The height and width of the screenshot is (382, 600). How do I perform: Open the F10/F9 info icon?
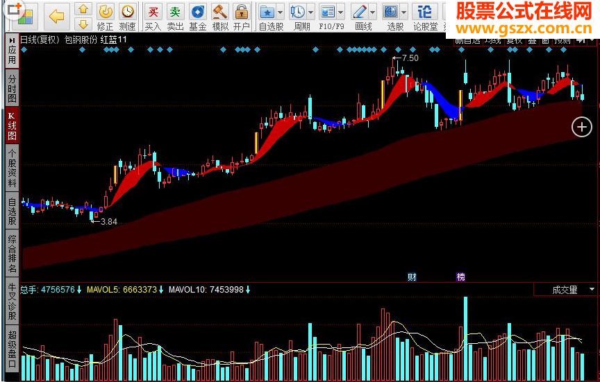[x=328, y=12]
